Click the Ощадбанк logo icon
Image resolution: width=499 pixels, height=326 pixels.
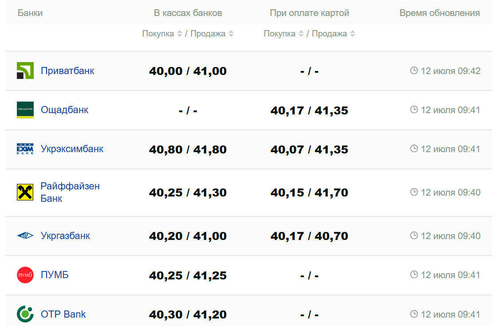point(25,110)
